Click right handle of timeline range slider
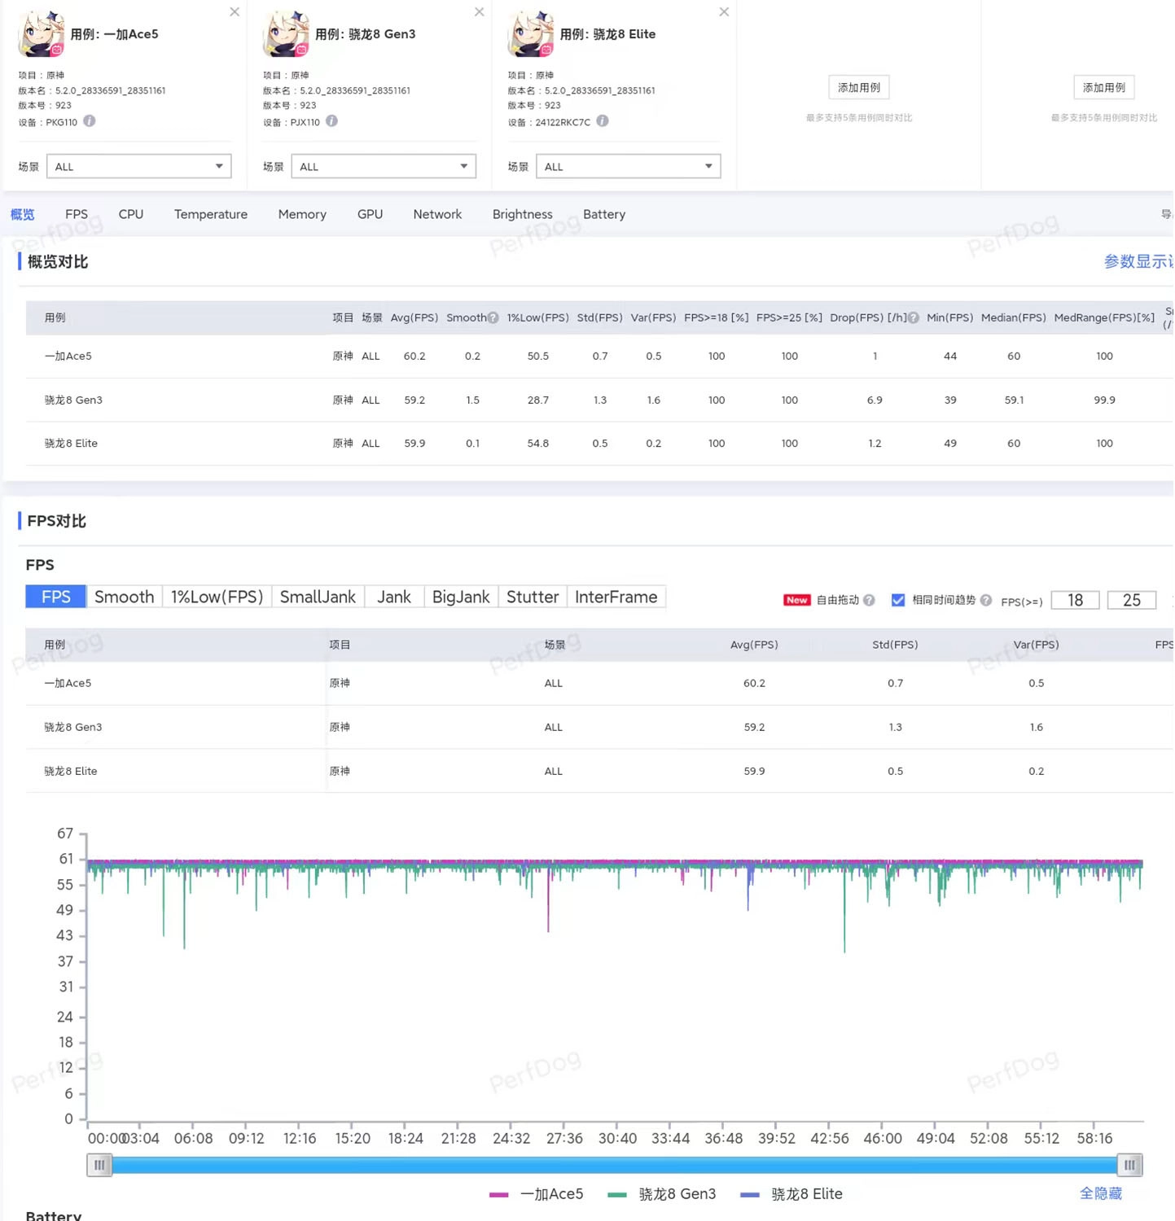1175x1221 pixels. tap(1130, 1166)
